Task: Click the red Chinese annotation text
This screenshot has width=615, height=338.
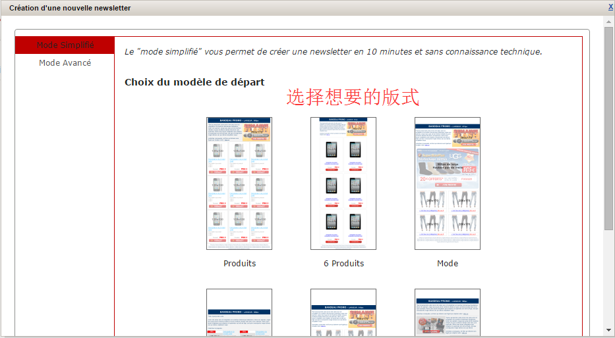Action: point(353,98)
